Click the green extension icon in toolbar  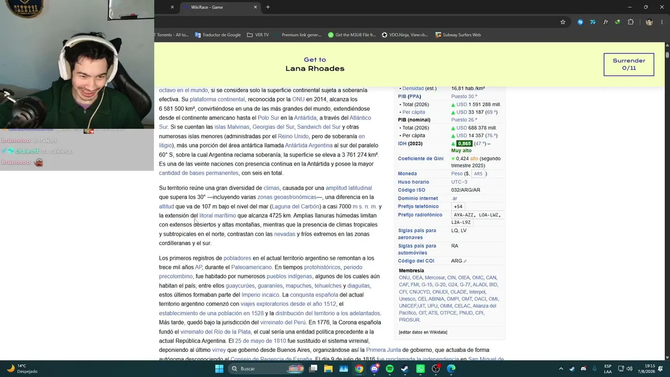[618, 22]
